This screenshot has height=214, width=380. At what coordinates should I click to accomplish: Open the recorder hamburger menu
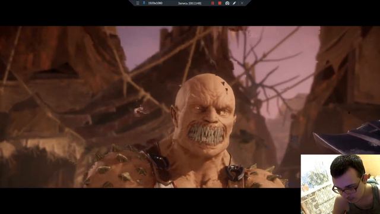(x=138, y=3)
